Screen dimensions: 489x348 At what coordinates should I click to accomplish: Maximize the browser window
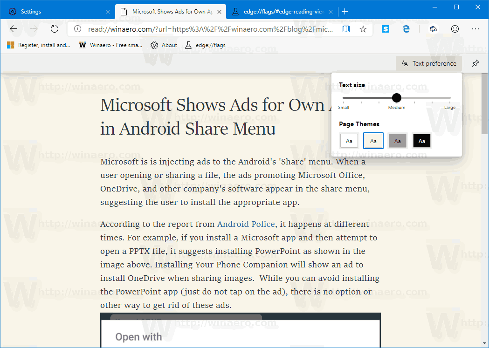(456, 7)
